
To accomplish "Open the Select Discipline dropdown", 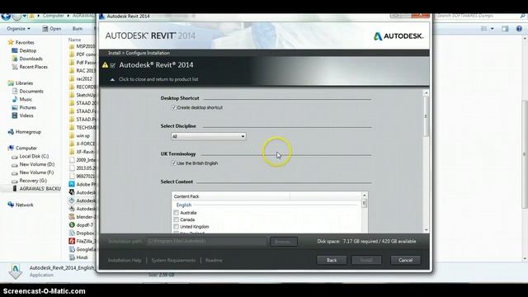I will tap(209, 136).
